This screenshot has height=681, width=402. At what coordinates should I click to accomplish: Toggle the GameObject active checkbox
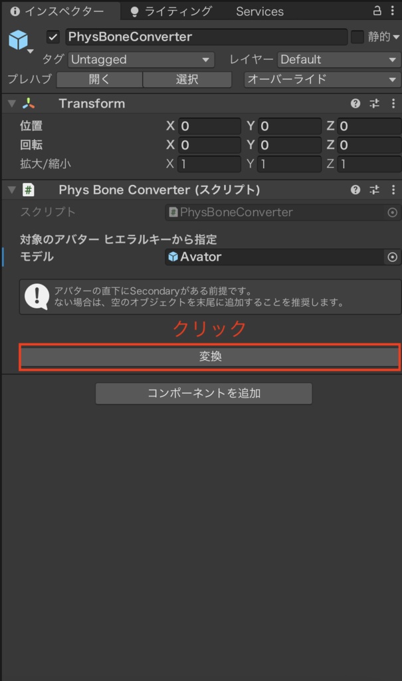coord(53,37)
